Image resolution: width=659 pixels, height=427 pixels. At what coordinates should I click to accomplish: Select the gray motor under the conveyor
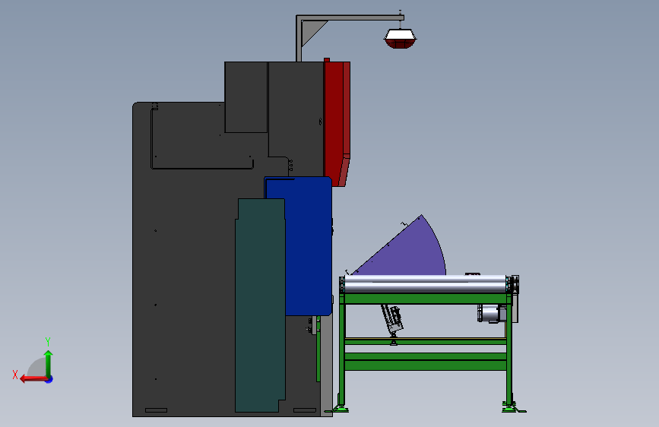coord(492,314)
